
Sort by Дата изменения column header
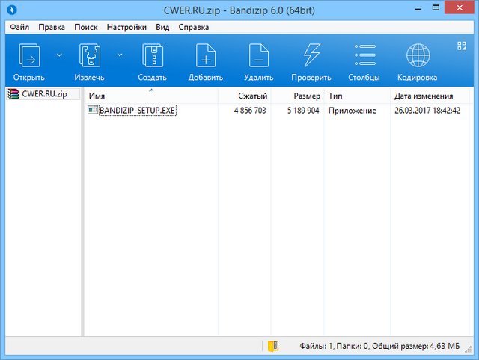[424, 96]
